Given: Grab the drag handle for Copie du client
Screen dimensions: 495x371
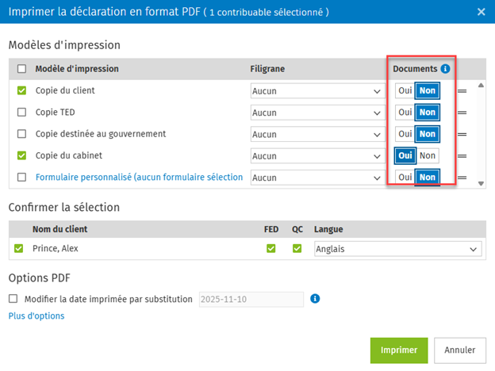Looking at the screenshot, I should tap(462, 91).
